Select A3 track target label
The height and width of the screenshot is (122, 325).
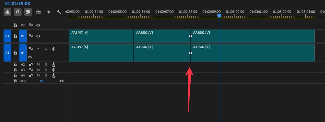(23, 70)
